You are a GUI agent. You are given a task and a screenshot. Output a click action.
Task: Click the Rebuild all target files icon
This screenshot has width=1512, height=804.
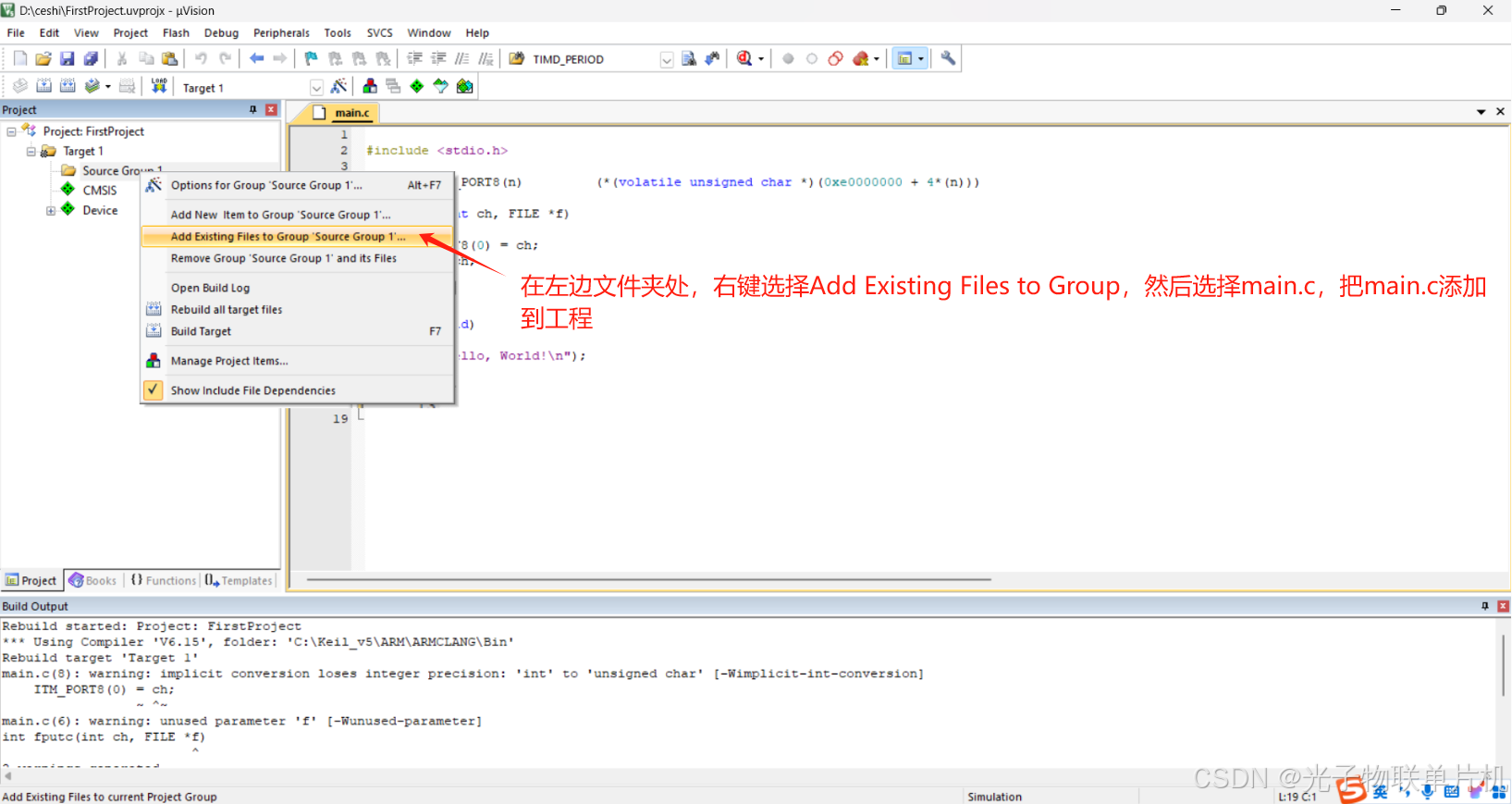click(x=68, y=86)
